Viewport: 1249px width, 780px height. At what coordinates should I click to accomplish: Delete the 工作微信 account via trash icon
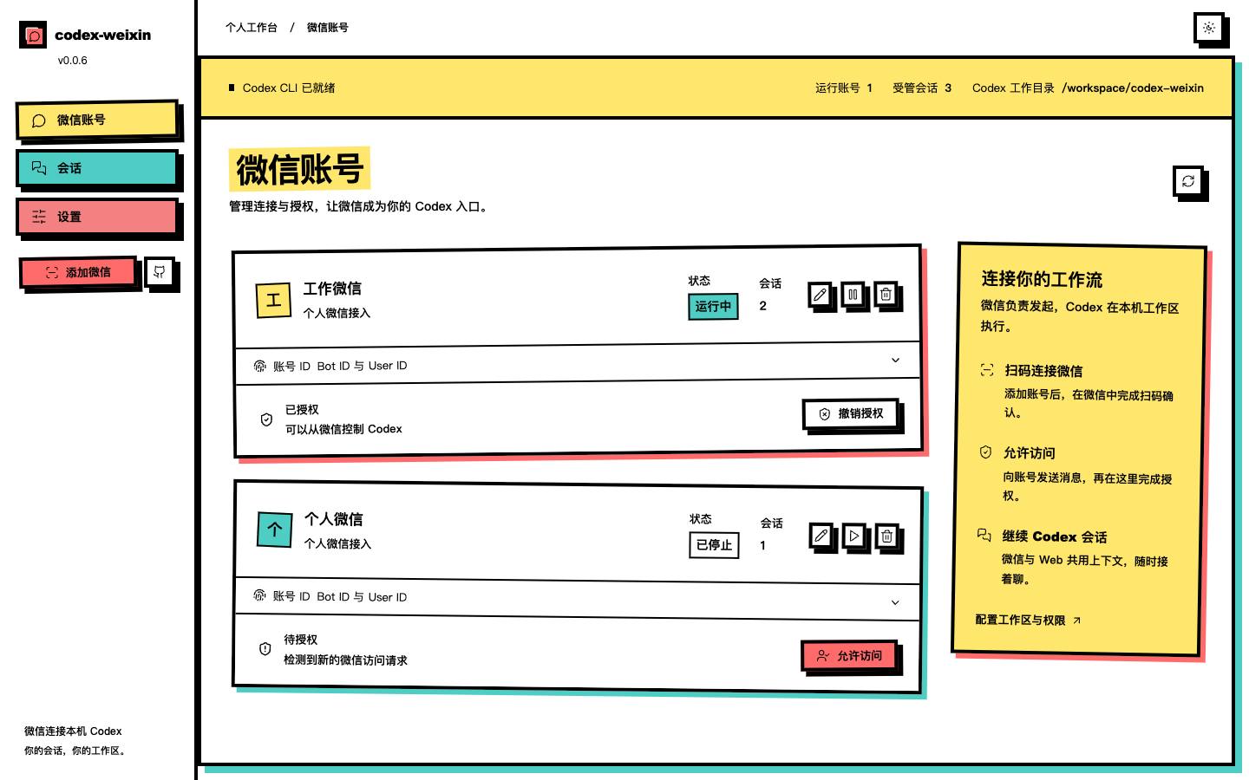point(886,295)
